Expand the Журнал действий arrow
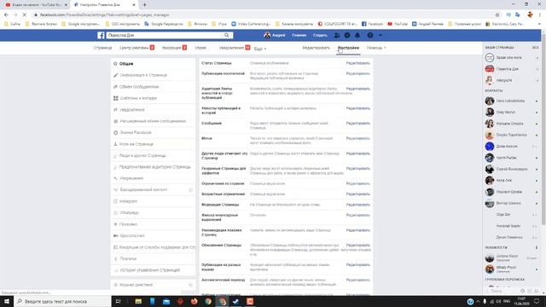 click(x=190, y=285)
